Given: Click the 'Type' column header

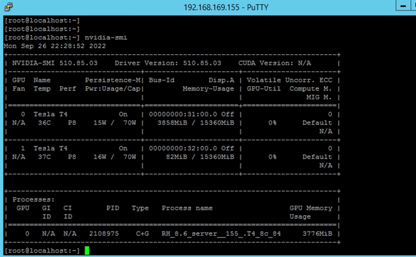Looking at the screenshot, I should (140, 208).
